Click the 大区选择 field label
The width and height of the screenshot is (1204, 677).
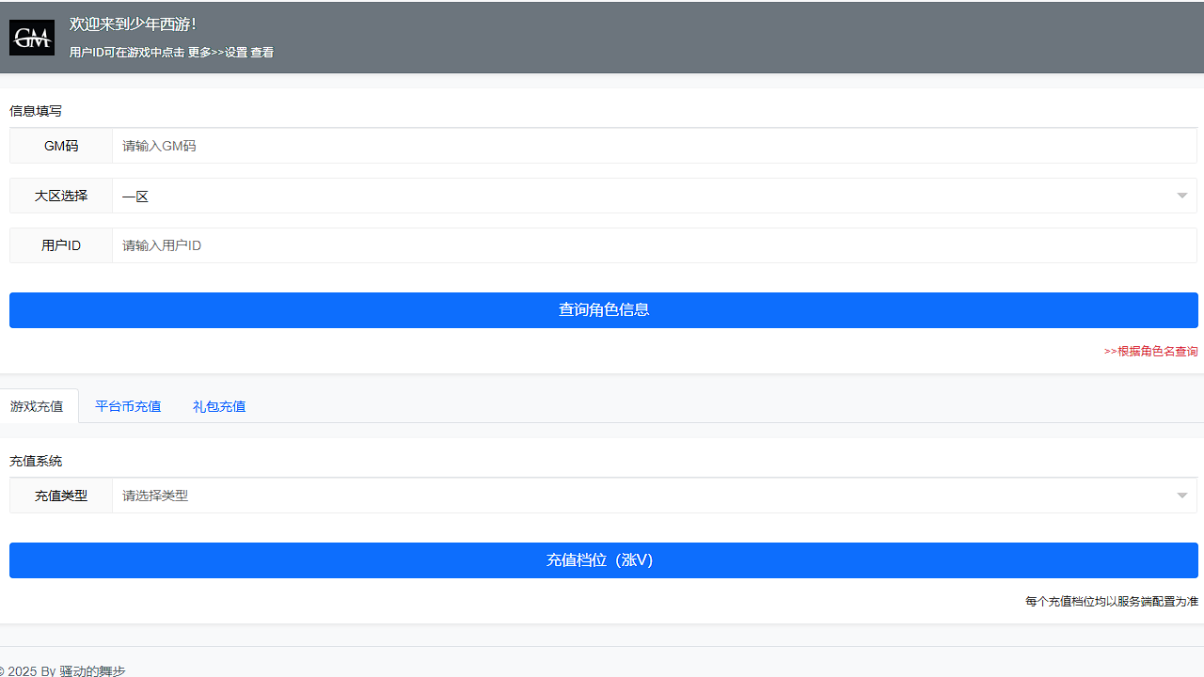tap(61, 196)
